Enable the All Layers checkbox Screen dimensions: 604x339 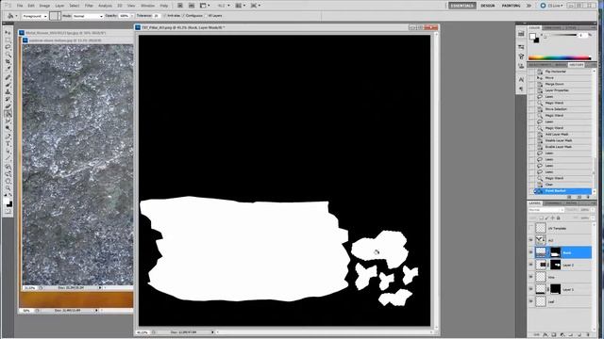click(206, 16)
